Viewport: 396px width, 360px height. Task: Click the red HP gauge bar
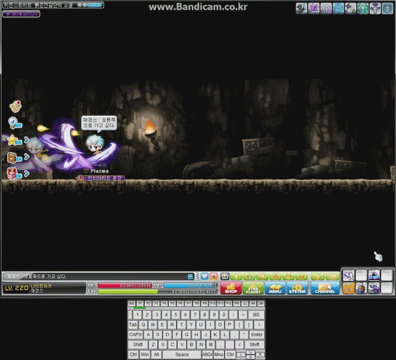[125, 285]
